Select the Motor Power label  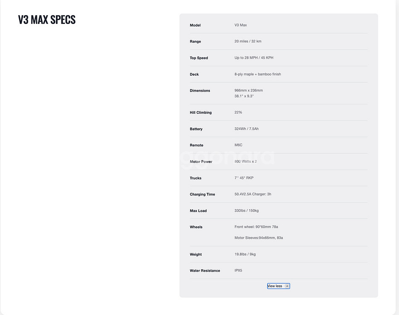pos(201,162)
